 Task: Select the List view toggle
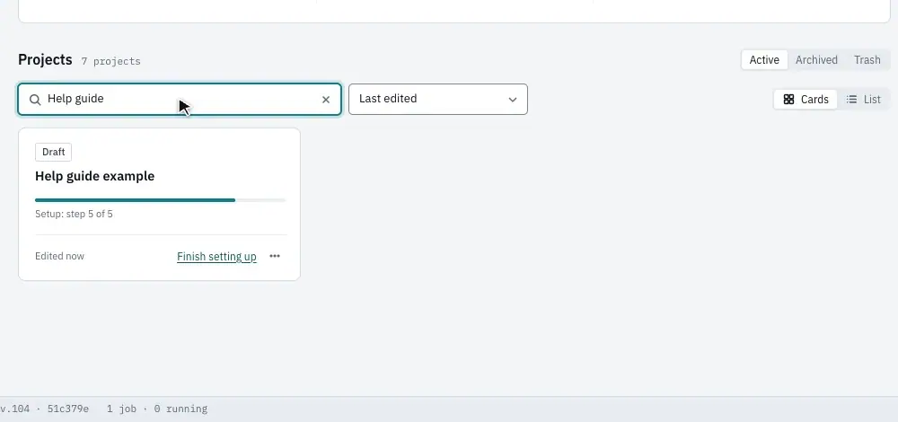click(863, 100)
